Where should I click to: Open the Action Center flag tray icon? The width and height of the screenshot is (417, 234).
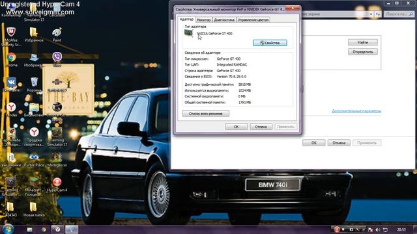pos(371,229)
